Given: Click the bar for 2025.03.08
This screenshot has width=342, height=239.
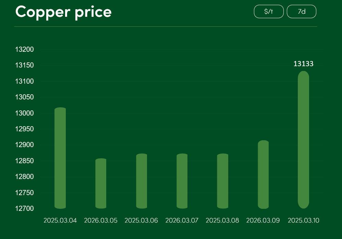Looking at the screenshot, I should click(223, 181).
